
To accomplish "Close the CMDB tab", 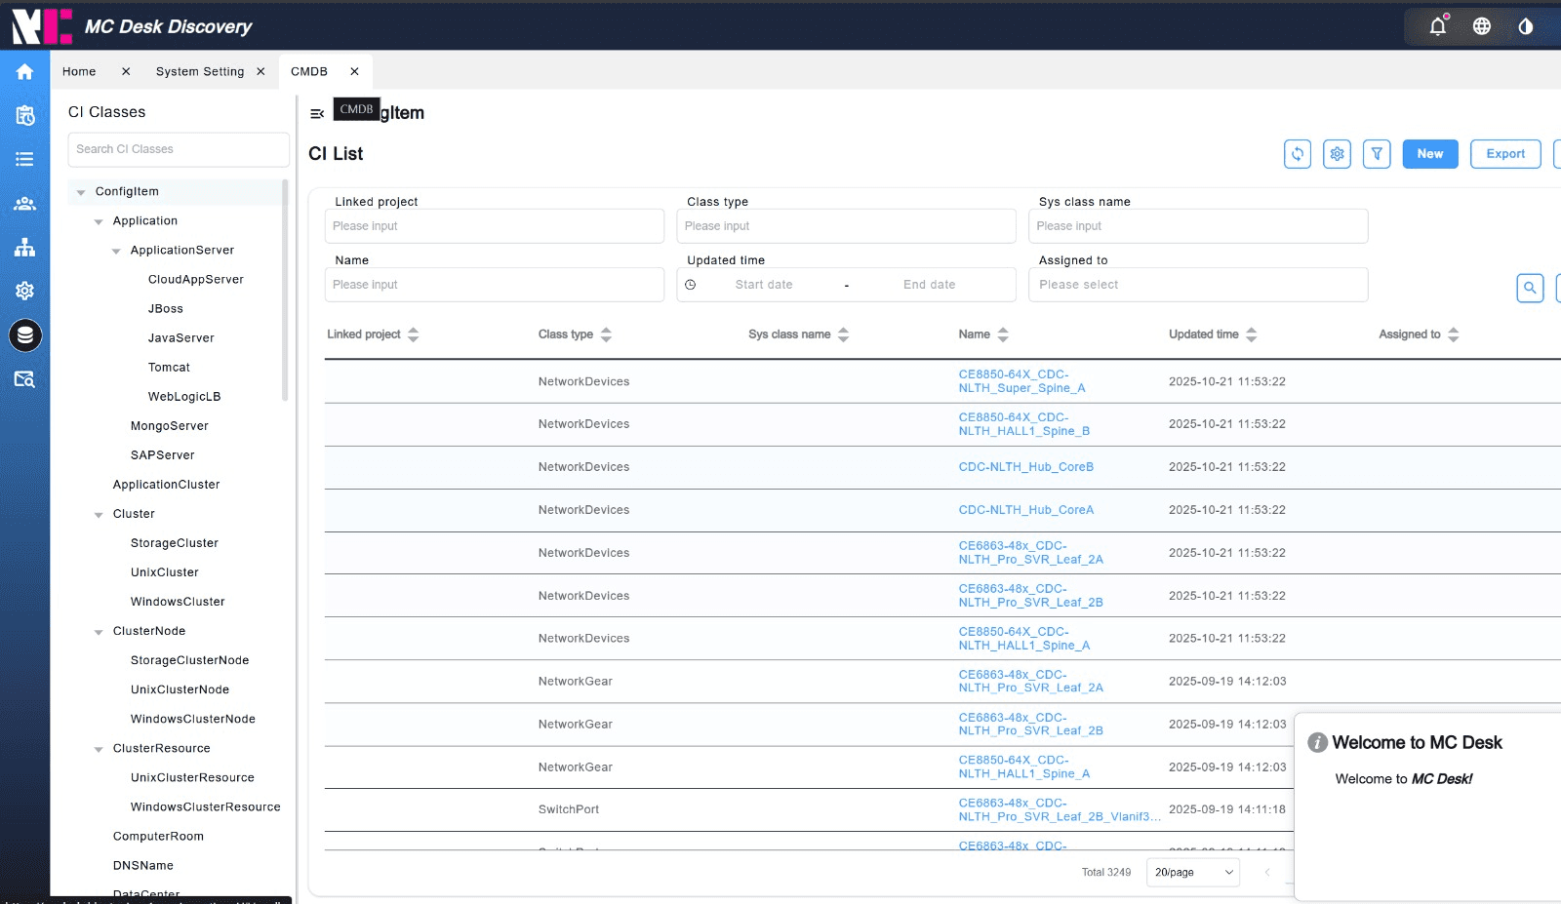I will pos(354,71).
